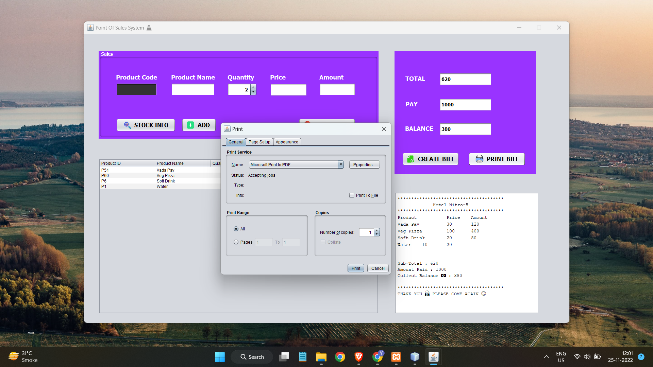
Task: Open File Explorer from the taskbar
Action: click(x=321, y=357)
